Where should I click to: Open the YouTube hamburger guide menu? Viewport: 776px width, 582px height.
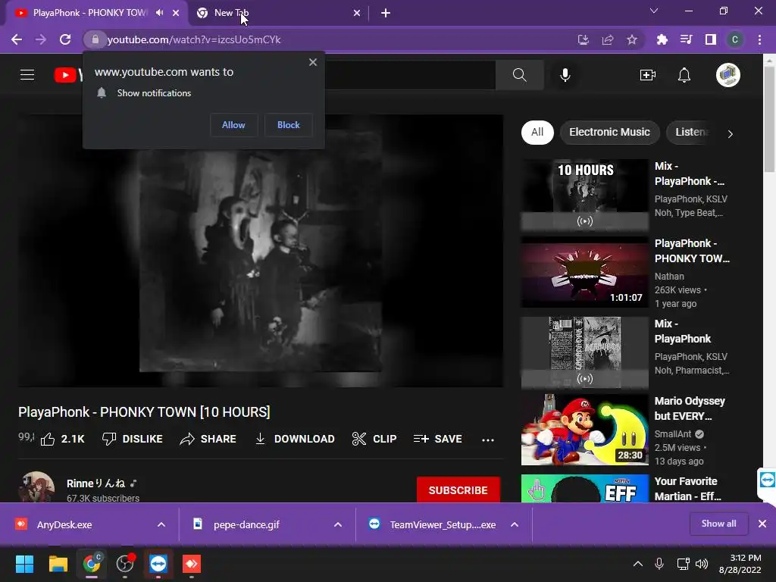27,75
